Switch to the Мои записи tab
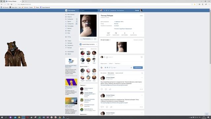This screenshot has width=211, height=119. (x=111, y=73)
